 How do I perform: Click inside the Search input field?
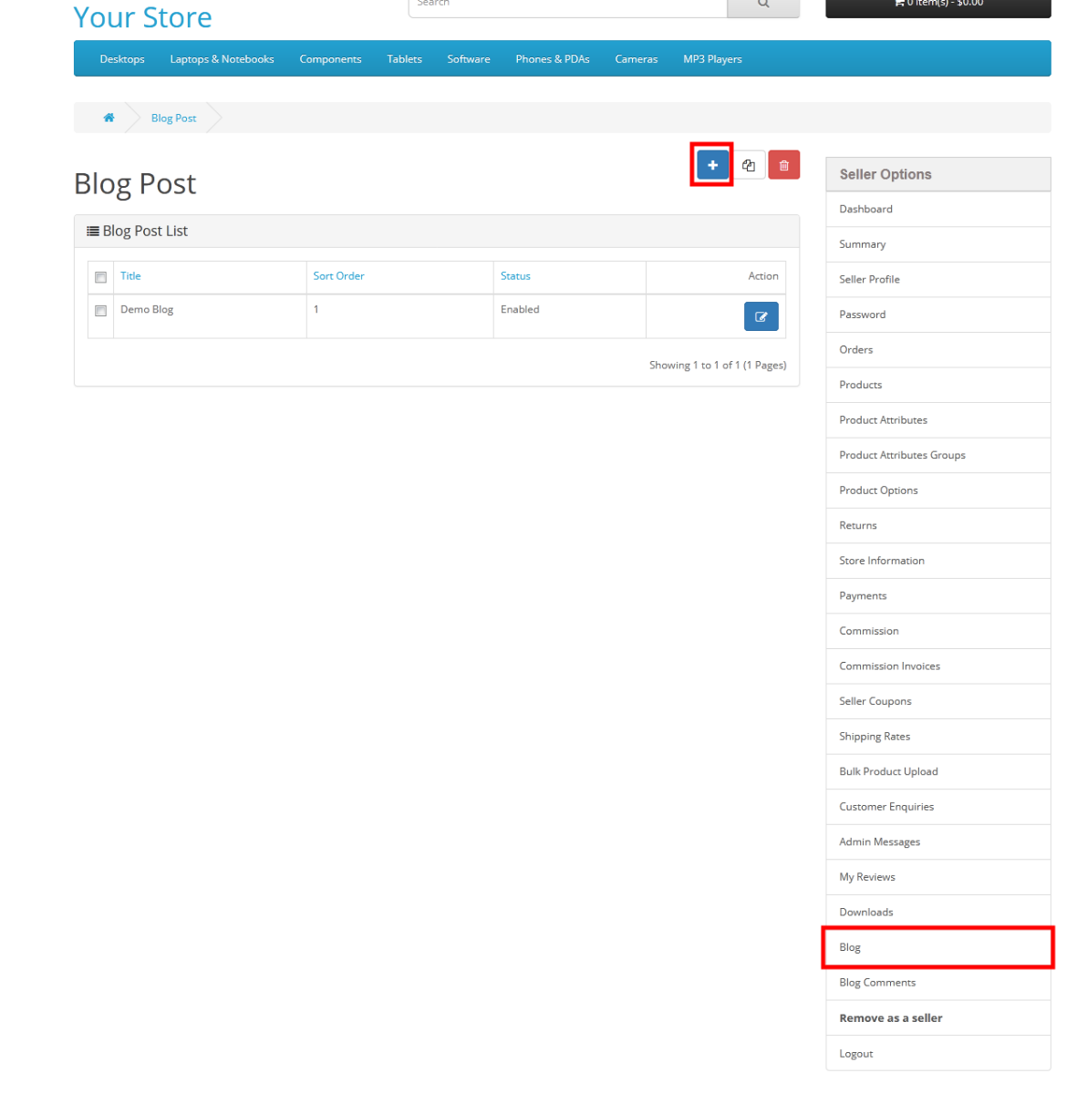(567, 5)
